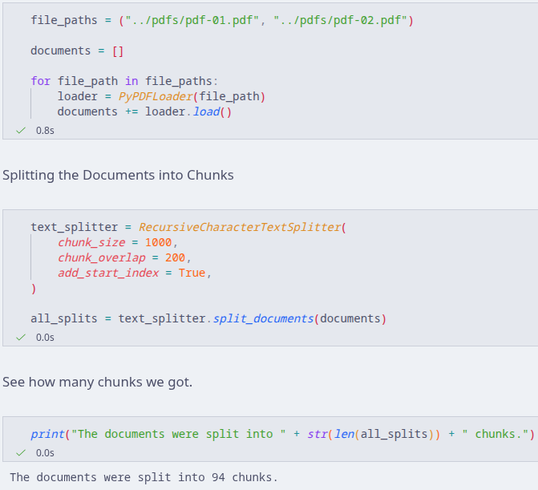Click the 0.0s label under the print cell
The height and width of the screenshot is (490, 538).
pyautogui.click(x=45, y=453)
